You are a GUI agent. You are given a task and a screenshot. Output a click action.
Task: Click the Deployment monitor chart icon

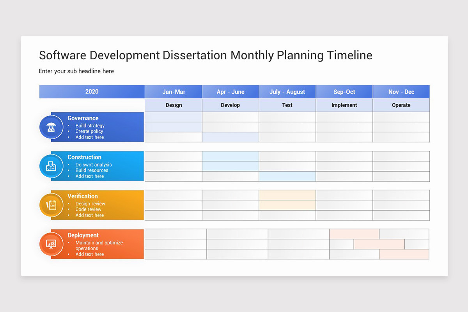(51, 244)
